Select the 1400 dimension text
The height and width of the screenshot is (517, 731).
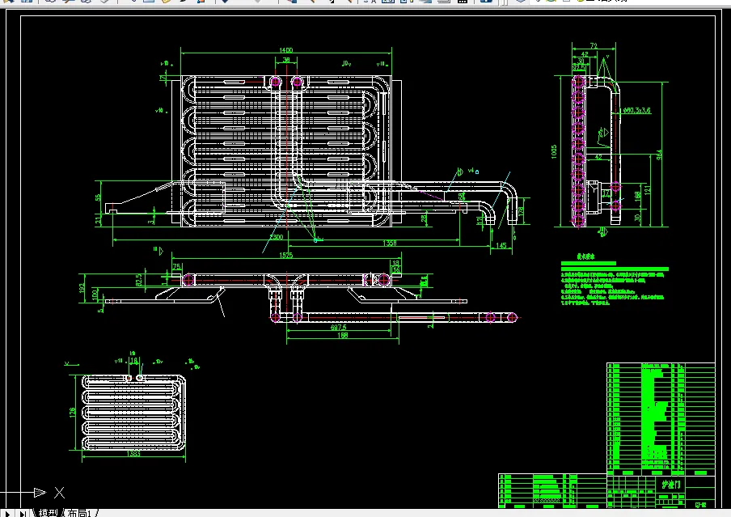pyautogui.click(x=285, y=50)
